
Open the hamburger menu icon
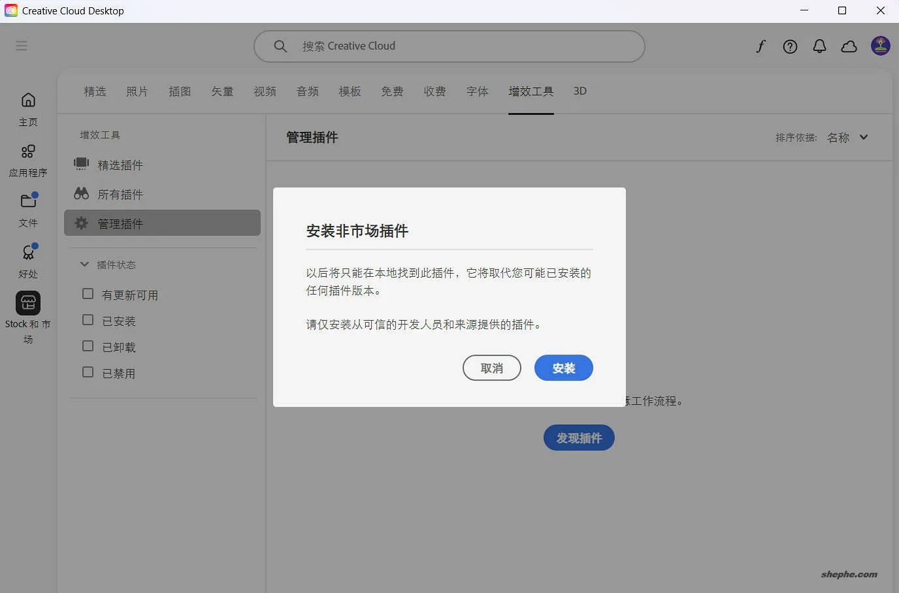point(22,46)
